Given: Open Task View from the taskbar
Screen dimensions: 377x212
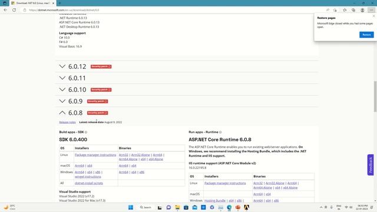Looking at the screenshot, I should [160, 207].
